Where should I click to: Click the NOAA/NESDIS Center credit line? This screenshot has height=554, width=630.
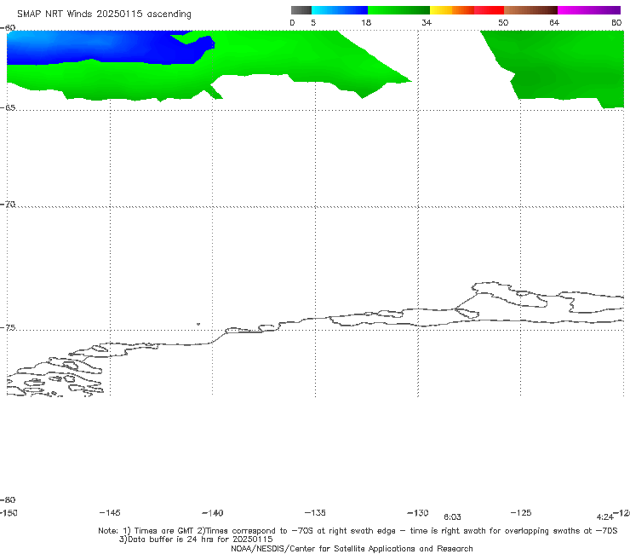pos(352,548)
